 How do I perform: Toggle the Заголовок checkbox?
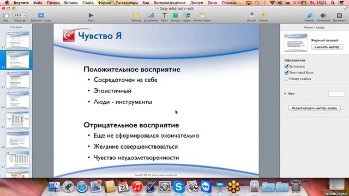point(286,66)
